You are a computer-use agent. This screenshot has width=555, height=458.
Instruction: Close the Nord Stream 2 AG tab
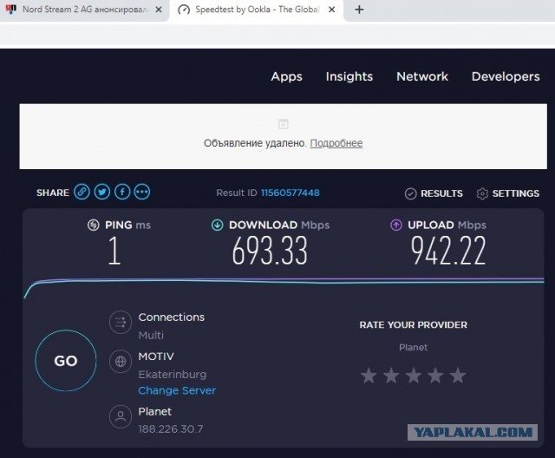click(x=159, y=10)
